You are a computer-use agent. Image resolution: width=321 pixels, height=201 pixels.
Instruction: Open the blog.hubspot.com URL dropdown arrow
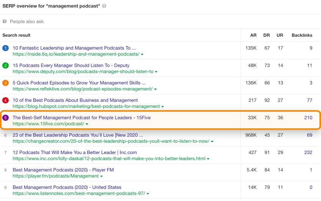point(163,107)
